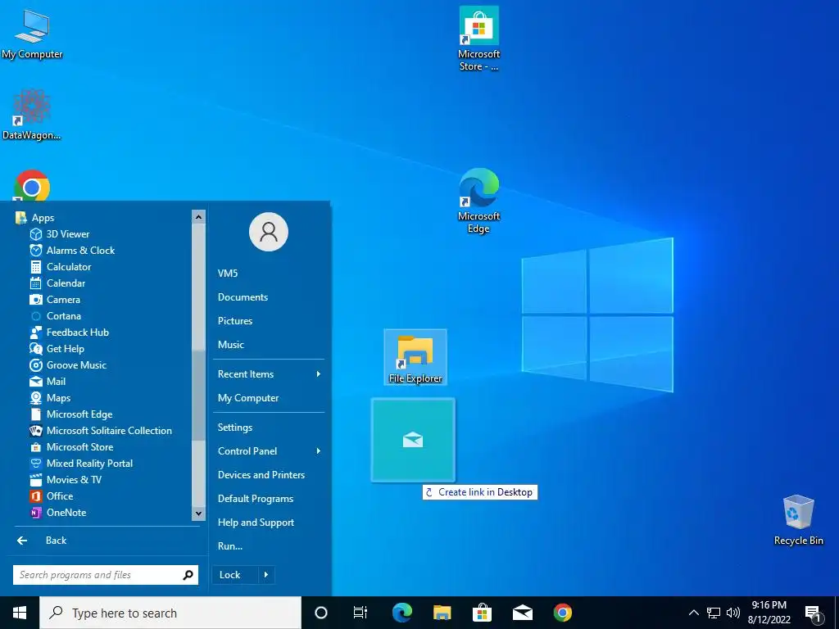
Task: Open Task View on the taskbar
Action: pyautogui.click(x=361, y=613)
